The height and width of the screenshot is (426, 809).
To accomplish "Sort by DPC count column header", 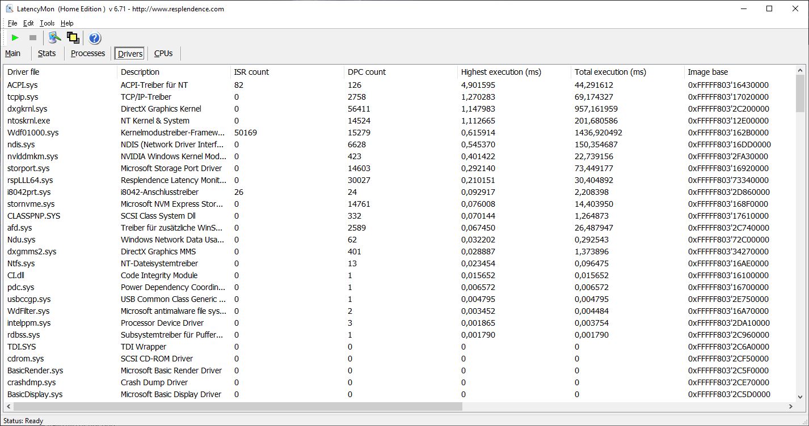I will point(401,72).
